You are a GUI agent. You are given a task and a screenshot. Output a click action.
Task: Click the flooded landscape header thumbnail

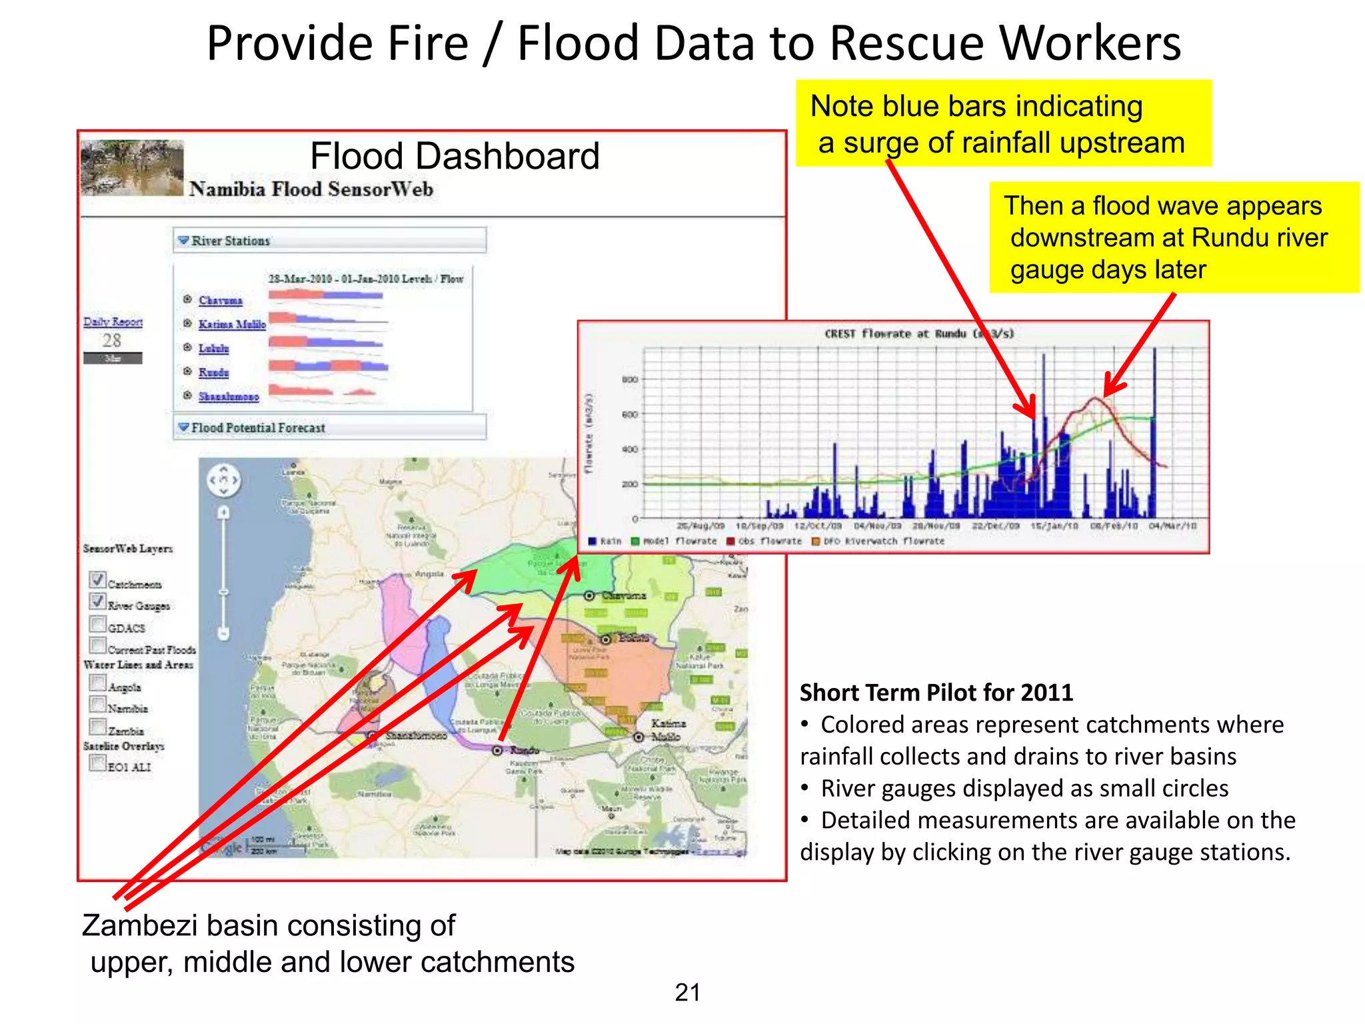click(x=132, y=168)
